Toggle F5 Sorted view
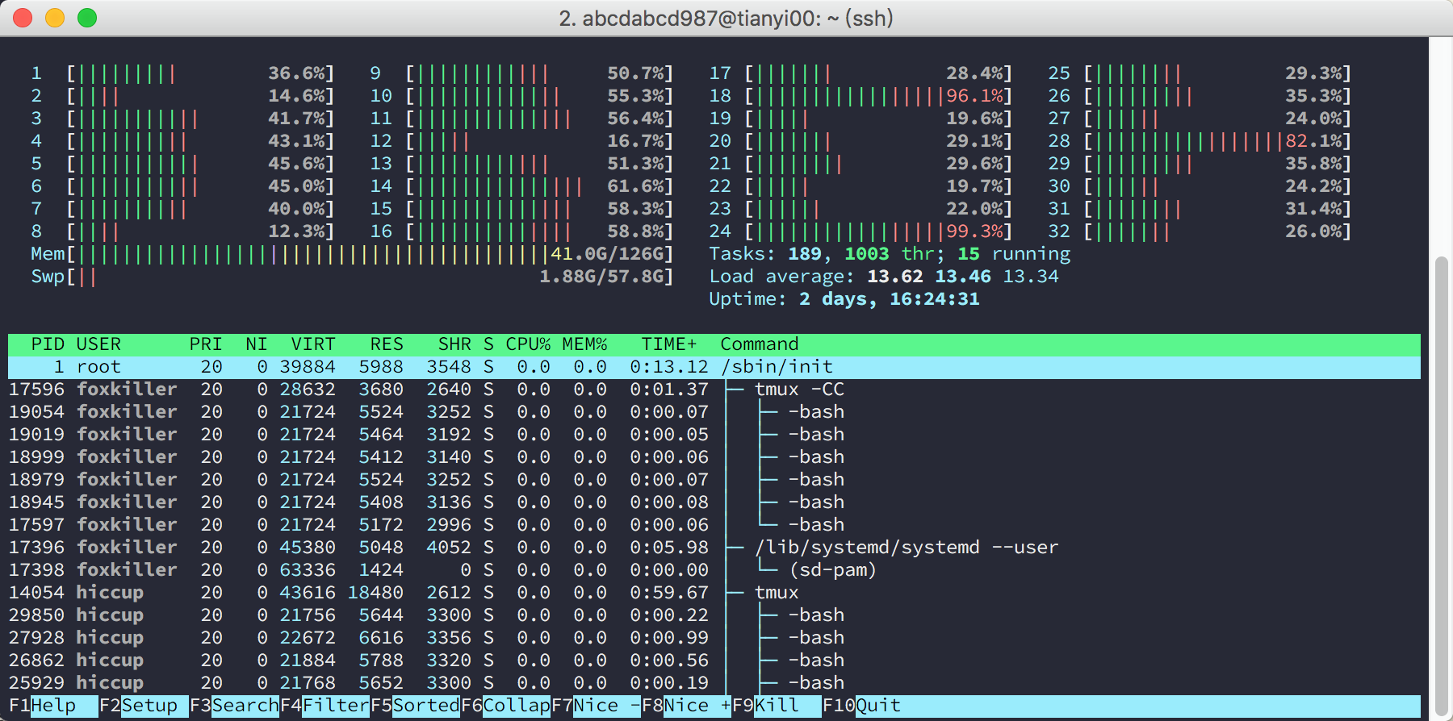The height and width of the screenshot is (721, 1453). [415, 706]
